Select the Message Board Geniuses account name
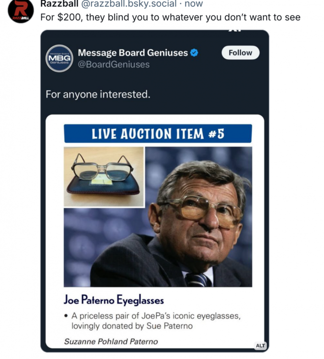This screenshot has width=324, height=359. pos(132,53)
